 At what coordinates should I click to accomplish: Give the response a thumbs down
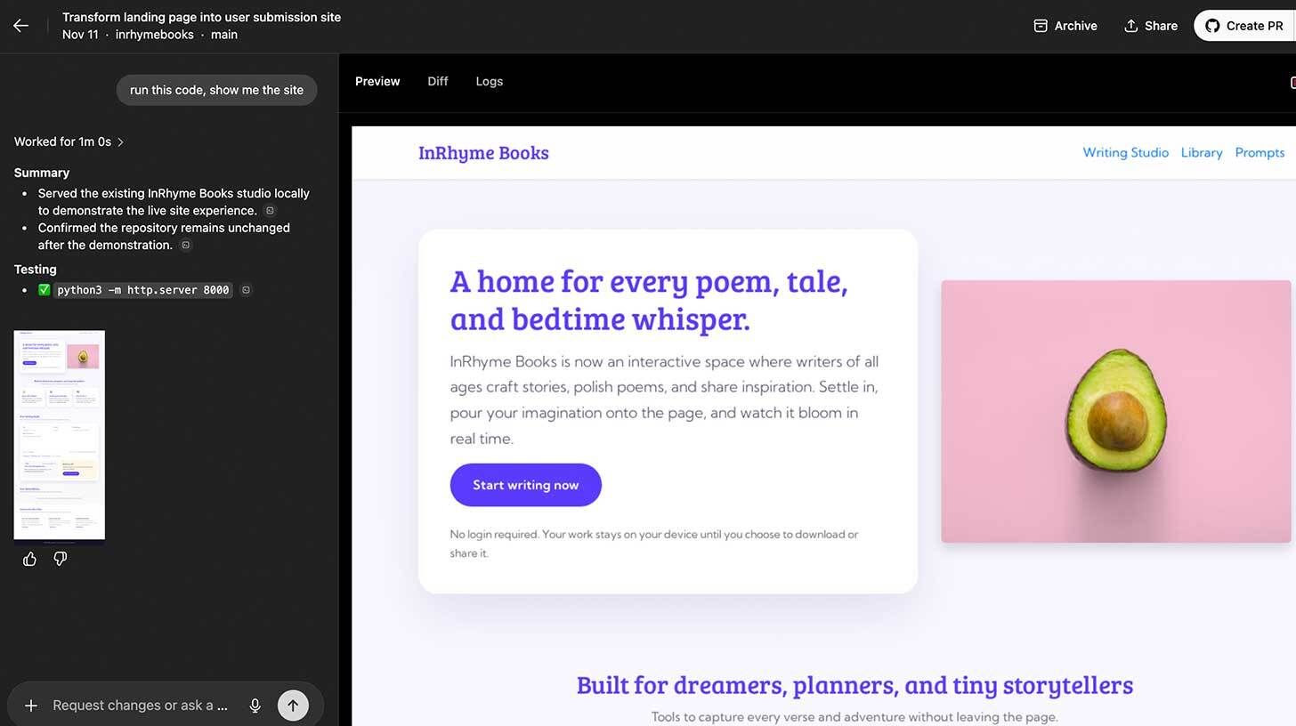pyautogui.click(x=60, y=558)
